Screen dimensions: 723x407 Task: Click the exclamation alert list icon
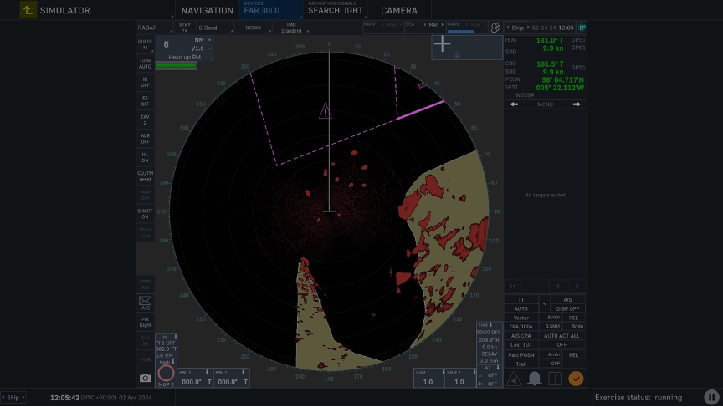(555, 379)
